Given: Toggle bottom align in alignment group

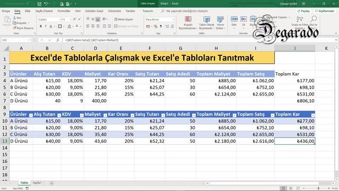Looking at the screenshot, I should pos(97,19).
